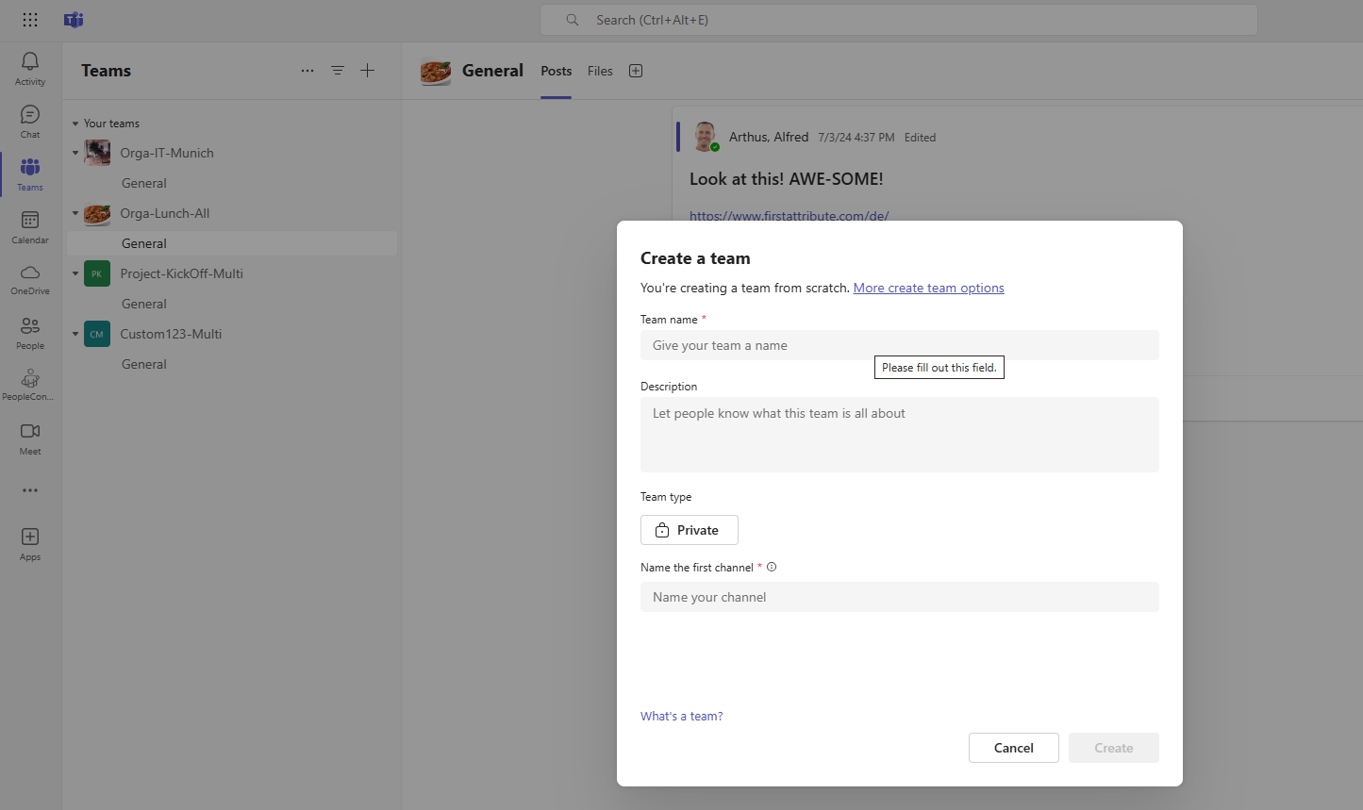Collapse the Your teams section

[75, 123]
